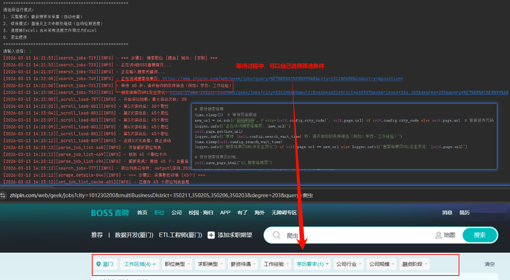
Task: Select the 厦门 city location filter
Action: pos(105,264)
